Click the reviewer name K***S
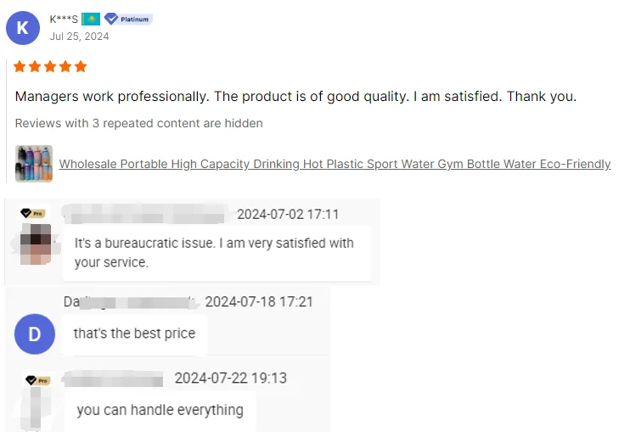The height and width of the screenshot is (432, 630). [x=64, y=19]
